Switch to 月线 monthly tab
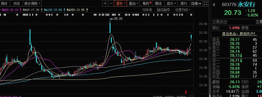Image resolution: width=262 pixels, height=97 pixels. click(x=16, y=3)
